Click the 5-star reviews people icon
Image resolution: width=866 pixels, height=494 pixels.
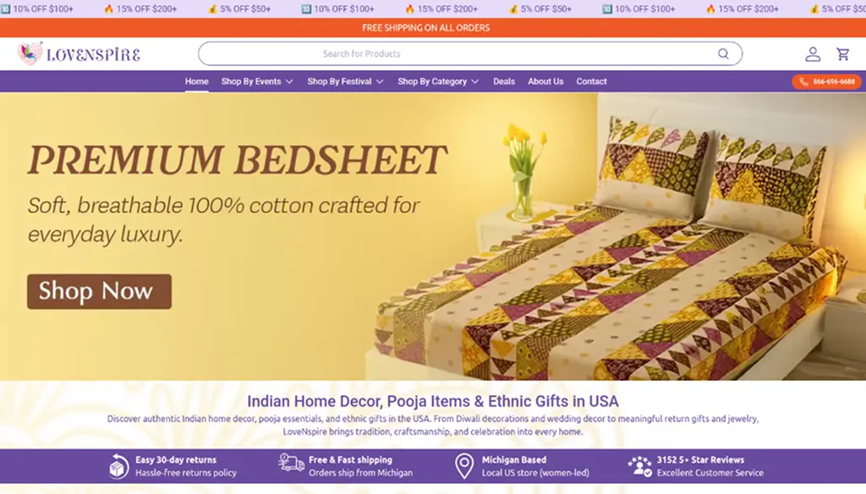coord(639,466)
